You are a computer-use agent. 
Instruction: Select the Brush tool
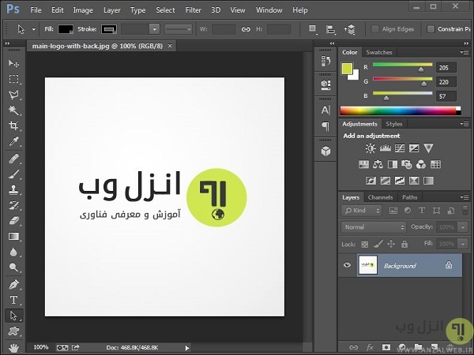coord(13,174)
